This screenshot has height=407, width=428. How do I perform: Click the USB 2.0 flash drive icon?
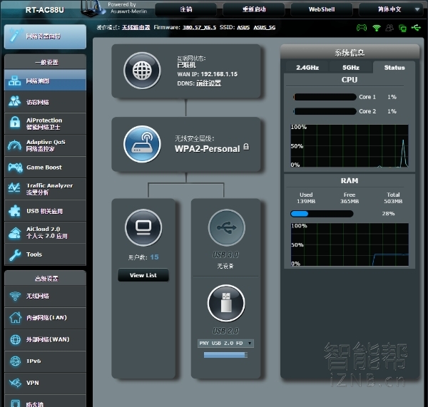[x=225, y=303]
